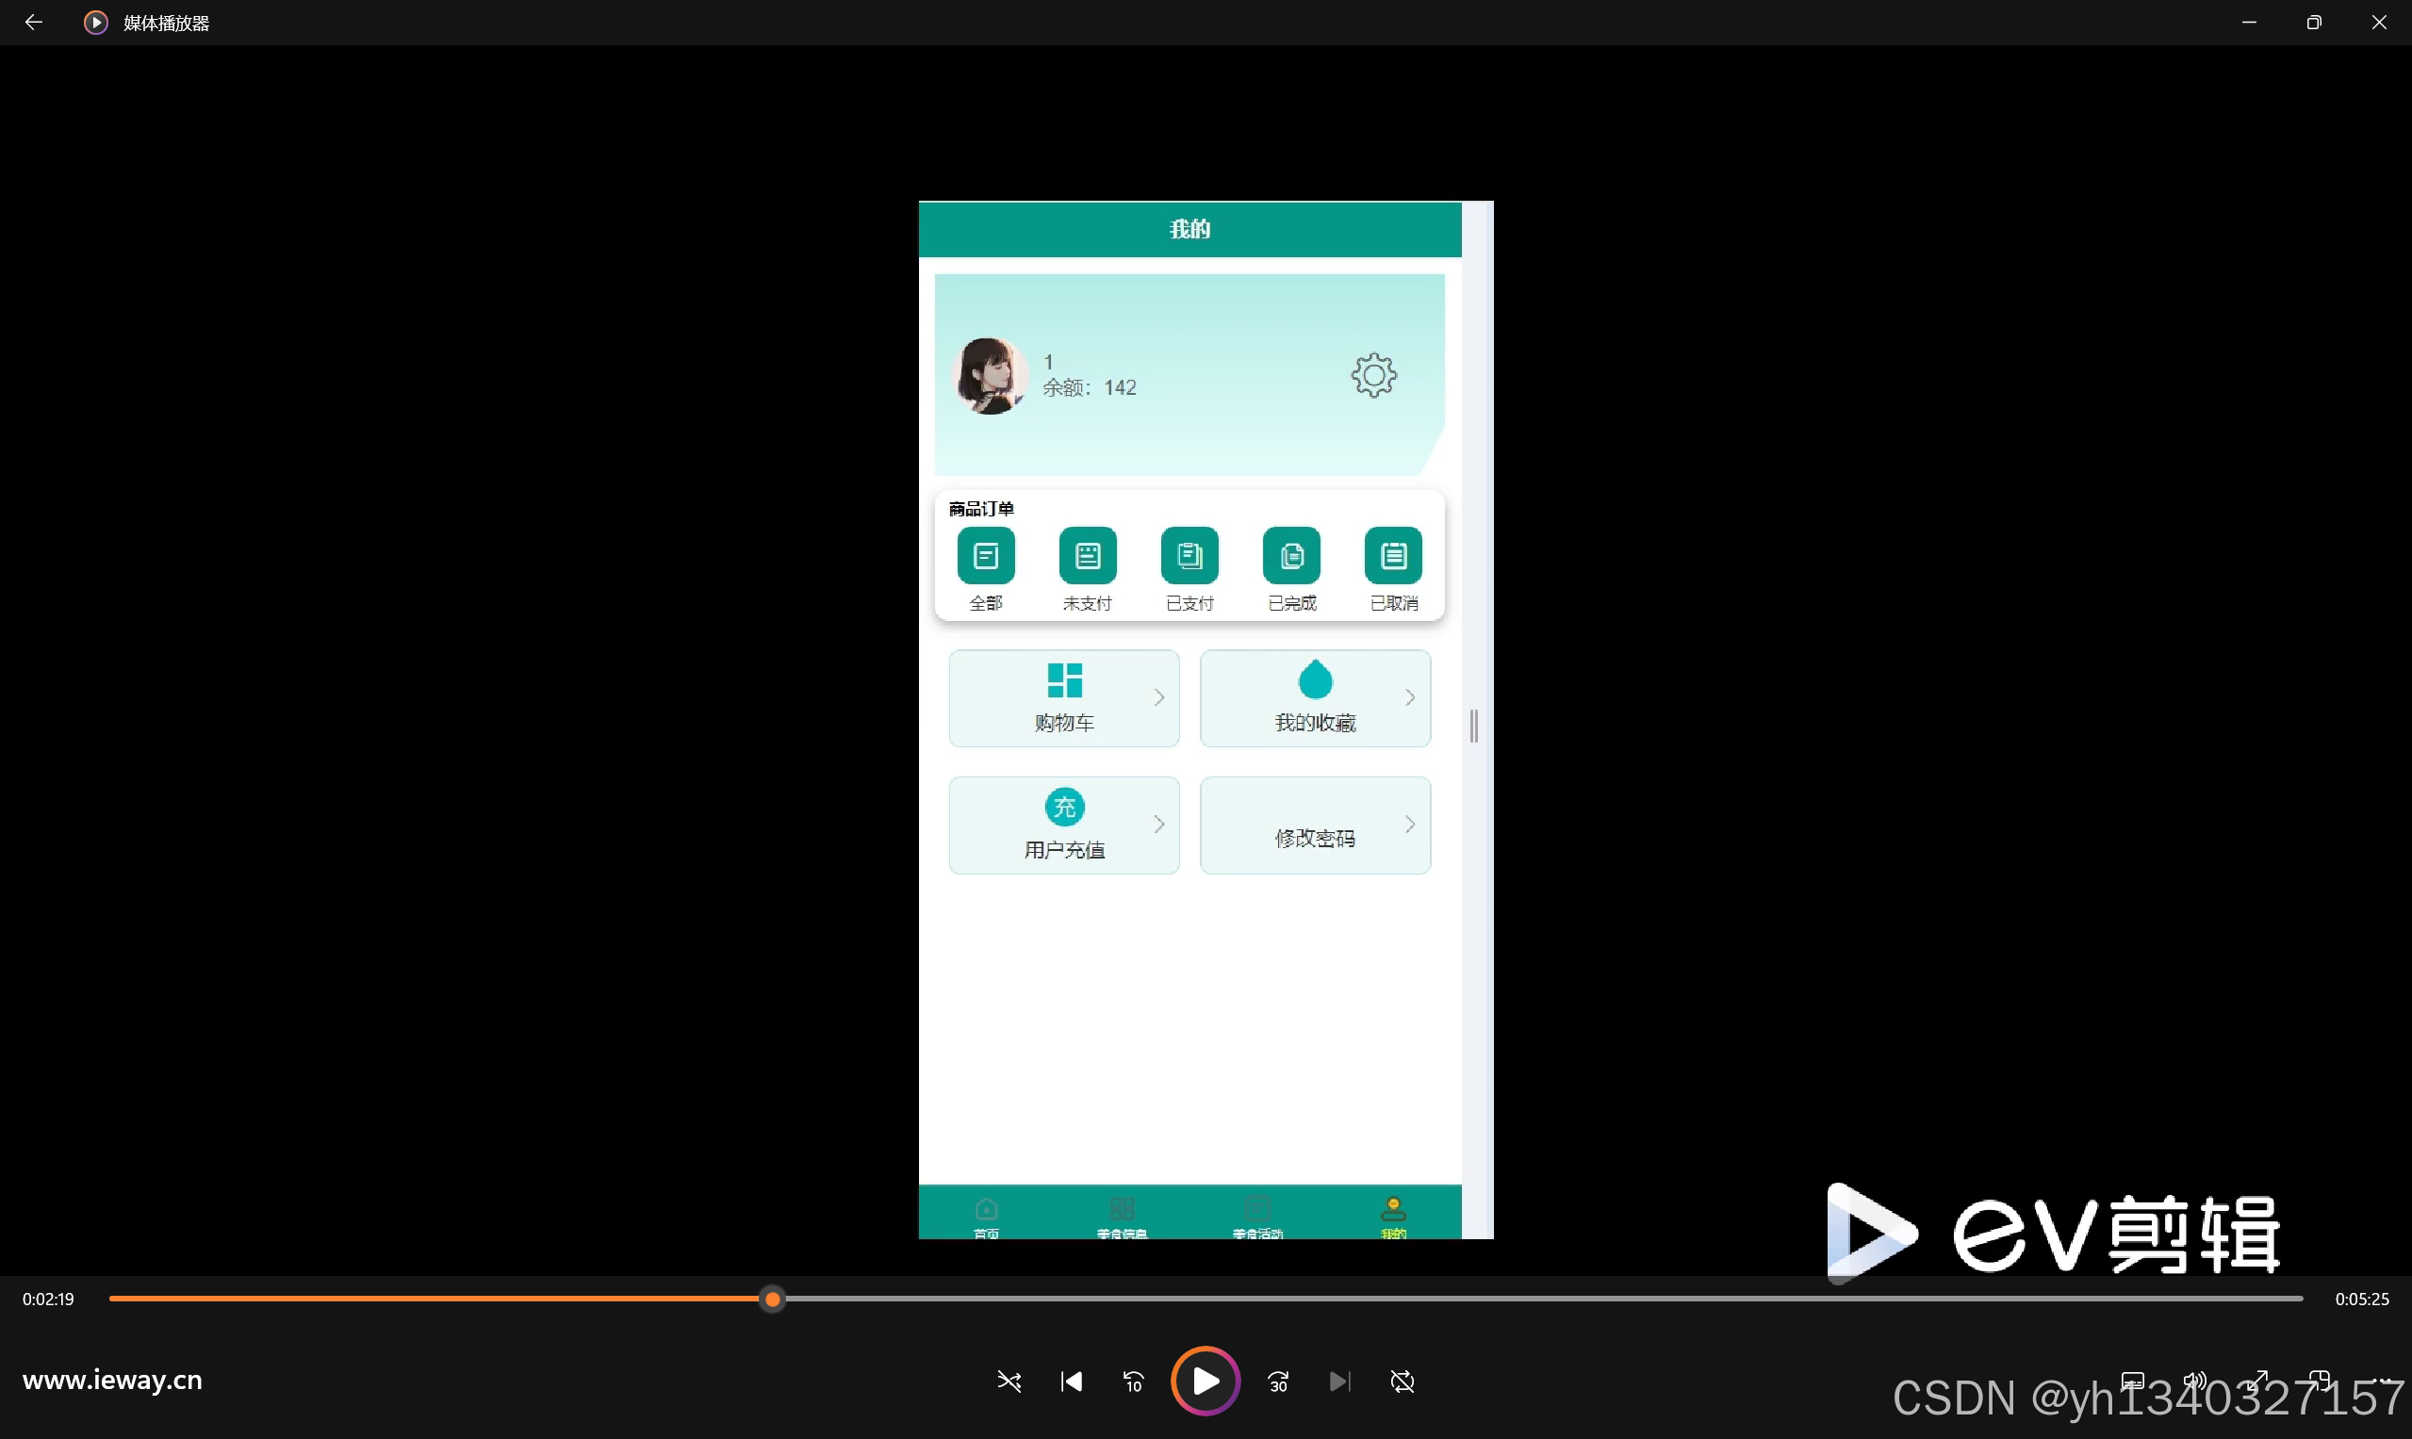Viewport: 2412px width, 1439px height.
Task: Open the 未支付 orders icon
Action: click(1087, 556)
